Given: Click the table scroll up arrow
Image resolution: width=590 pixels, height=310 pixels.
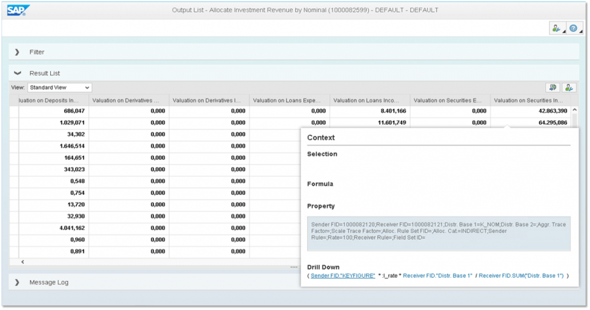Looking at the screenshot, I should (574, 110).
